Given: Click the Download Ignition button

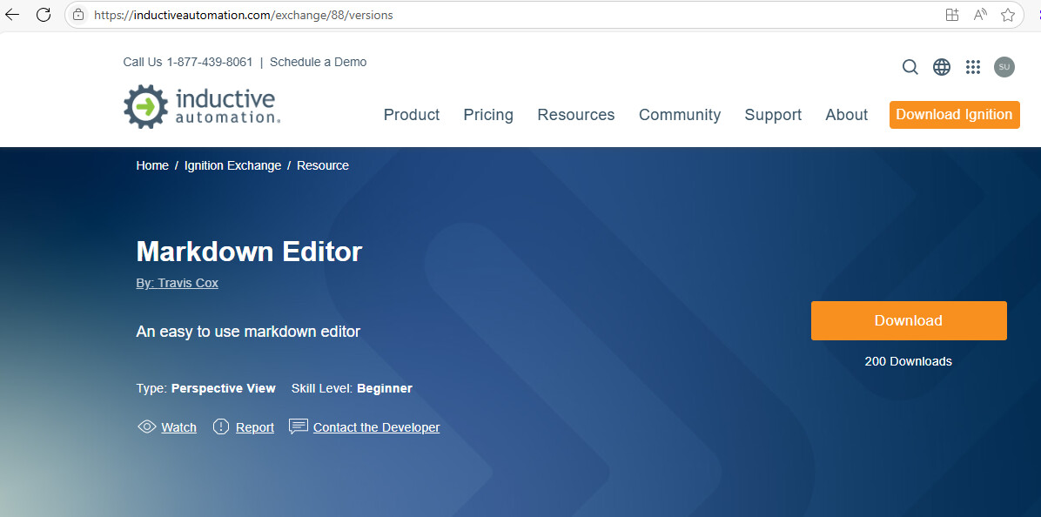Looking at the screenshot, I should pyautogui.click(x=955, y=115).
